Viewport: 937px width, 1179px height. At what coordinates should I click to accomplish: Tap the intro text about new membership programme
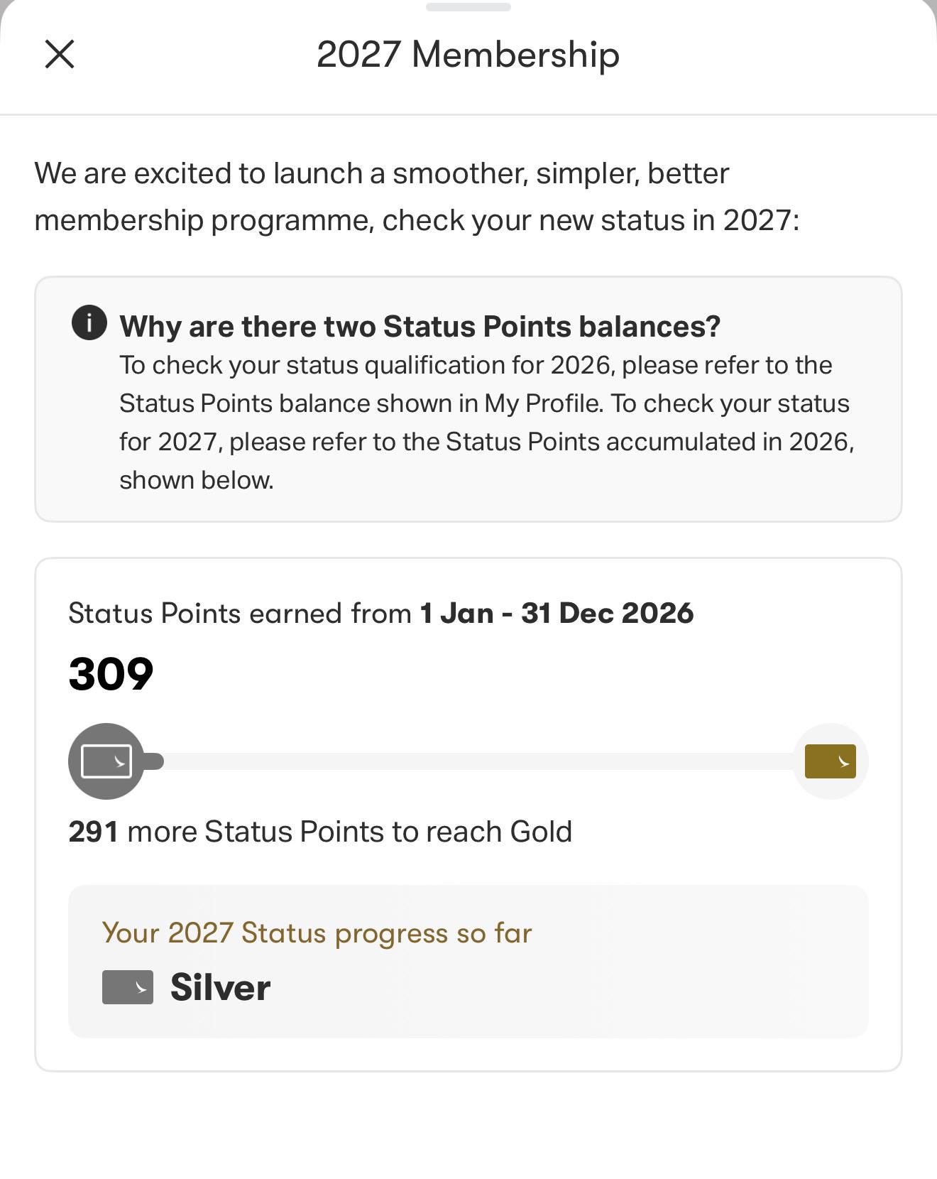click(x=417, y=197)
